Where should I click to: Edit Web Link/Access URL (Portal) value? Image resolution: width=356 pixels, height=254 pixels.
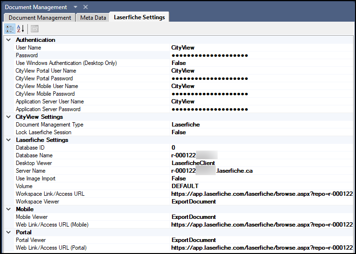(261, 248)
